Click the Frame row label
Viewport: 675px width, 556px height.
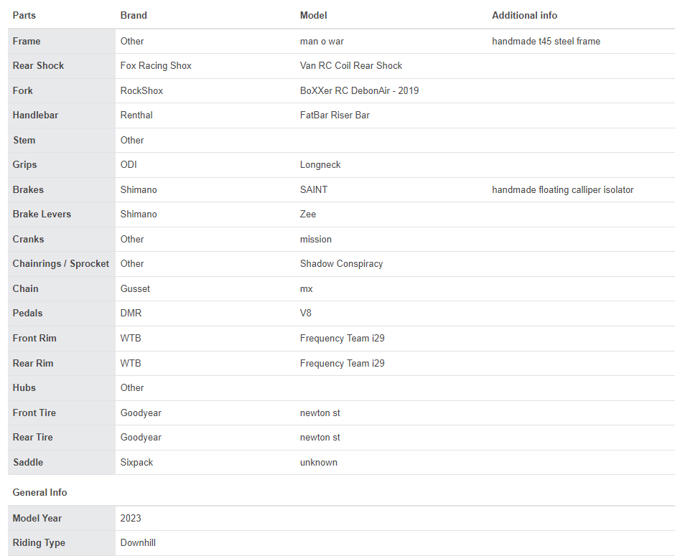(27, 42)
